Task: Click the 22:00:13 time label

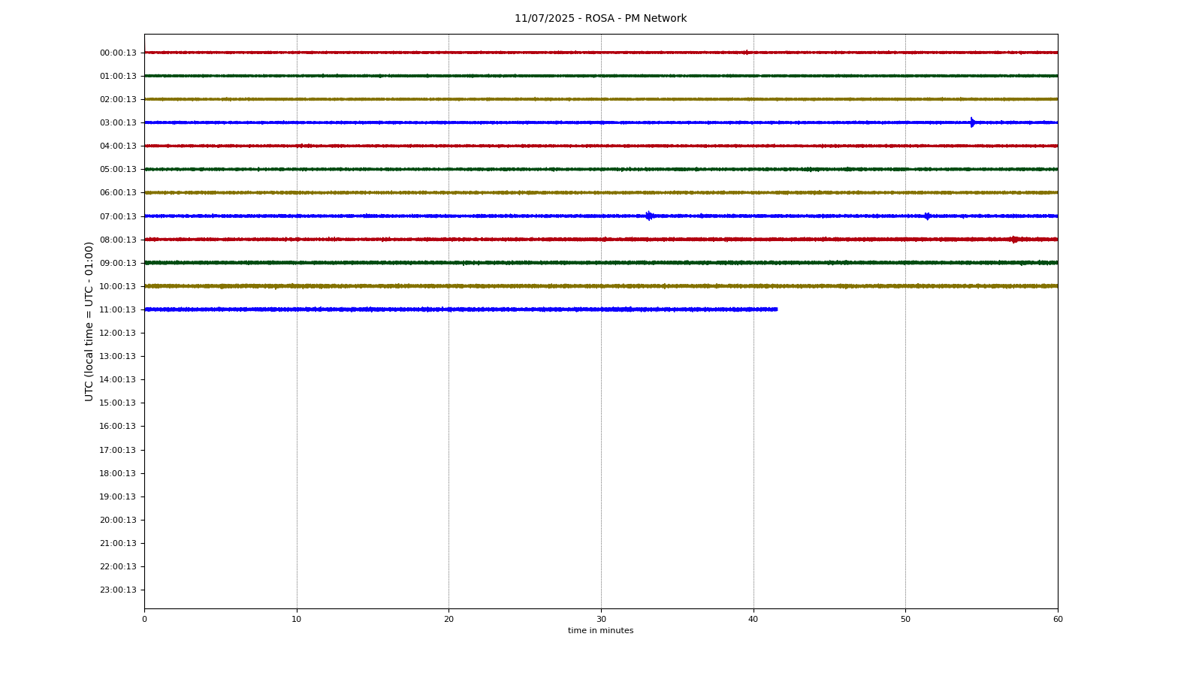Action: 118,566
